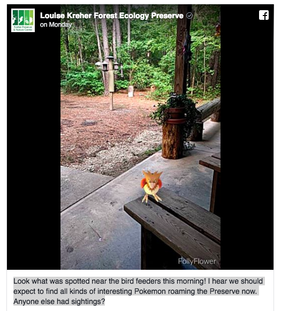Open Louise Kreher Forest Ecology Preserve page link
This screenshot has width=281, height=311.
112,16
